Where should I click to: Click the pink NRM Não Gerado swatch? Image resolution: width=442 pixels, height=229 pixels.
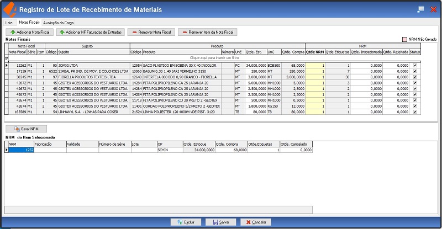click(x=404, y=40)
